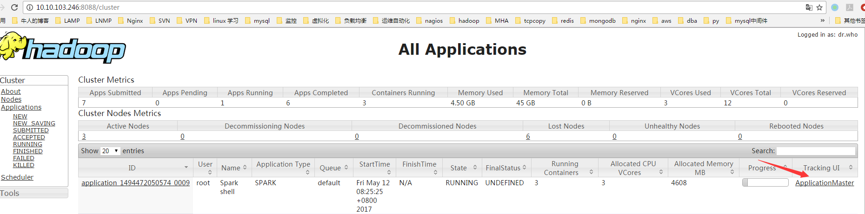
Task: Click the Hadoop elephant logo
Action: (63, 47)
